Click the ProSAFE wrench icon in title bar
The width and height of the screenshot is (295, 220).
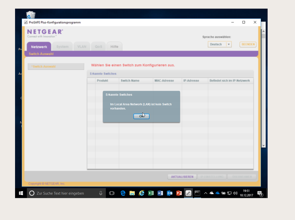coord(26,22)
